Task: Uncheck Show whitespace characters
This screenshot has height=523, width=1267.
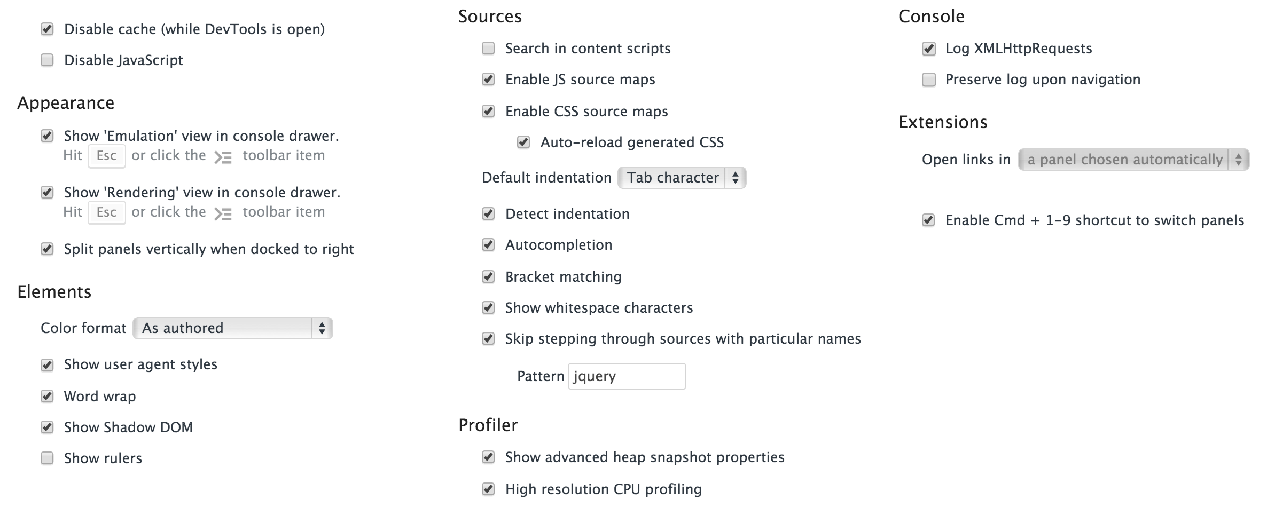Action: click(488, 307)
